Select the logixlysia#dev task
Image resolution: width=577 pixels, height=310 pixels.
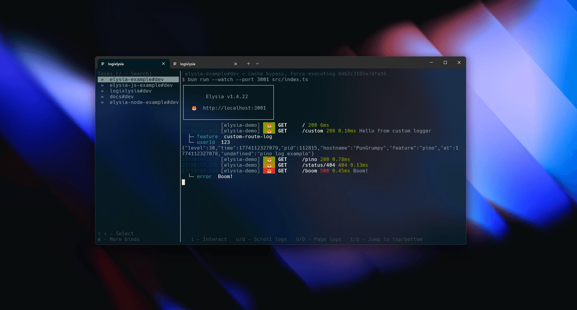coord(130,91)
